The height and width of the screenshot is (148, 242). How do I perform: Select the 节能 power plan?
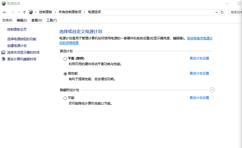(65, 98)
